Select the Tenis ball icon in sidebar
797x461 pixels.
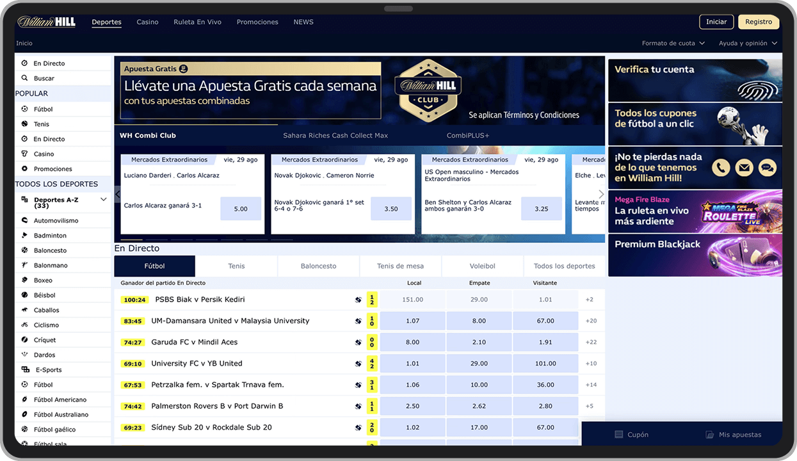click(24, 124)
